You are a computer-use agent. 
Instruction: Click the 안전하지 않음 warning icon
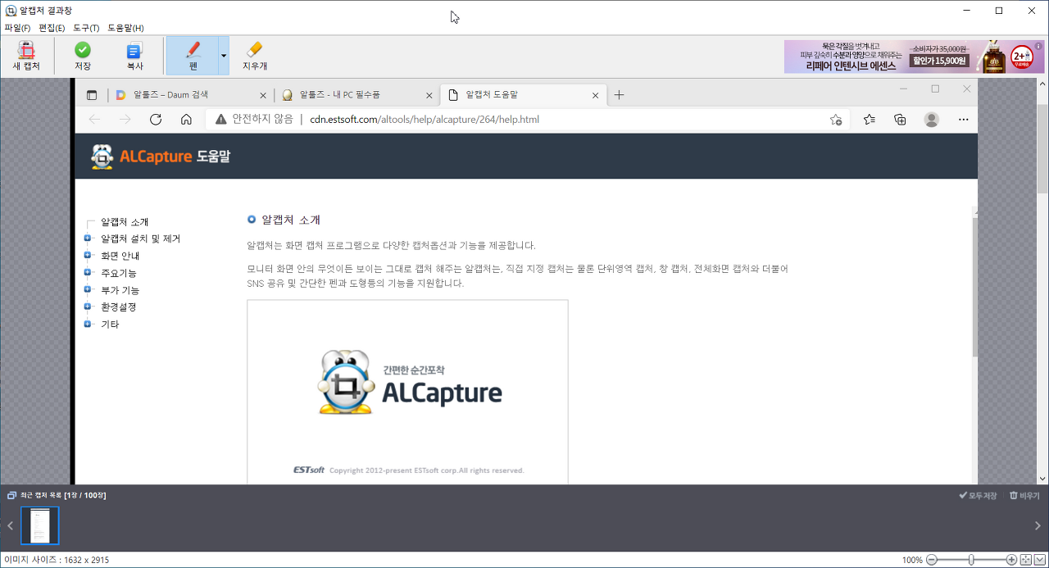point(220,120)
